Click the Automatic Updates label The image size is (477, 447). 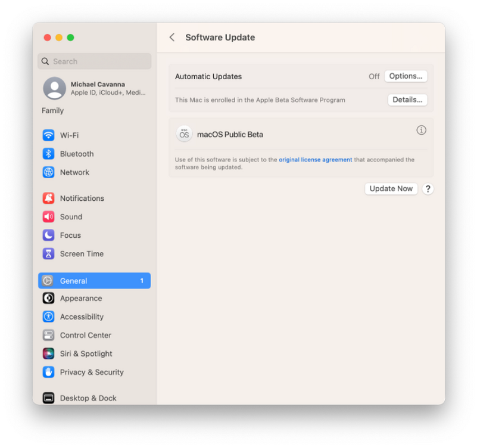click(208, 76)
